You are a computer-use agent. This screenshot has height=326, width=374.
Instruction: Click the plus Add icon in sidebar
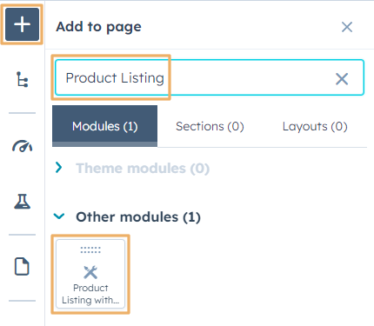[22, 24]
